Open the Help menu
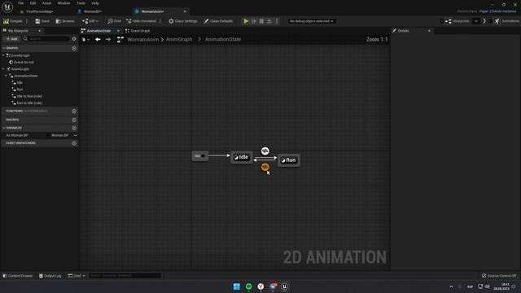521x293 pixels. [95, 3]
